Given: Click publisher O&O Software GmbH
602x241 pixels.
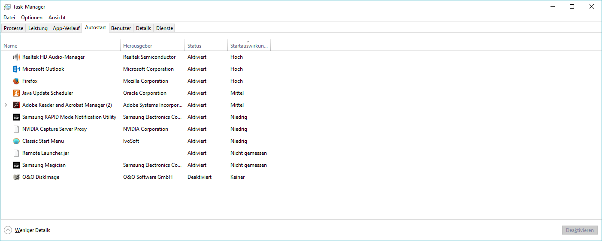Looking at the screenshot, I should tap(148, 177).
